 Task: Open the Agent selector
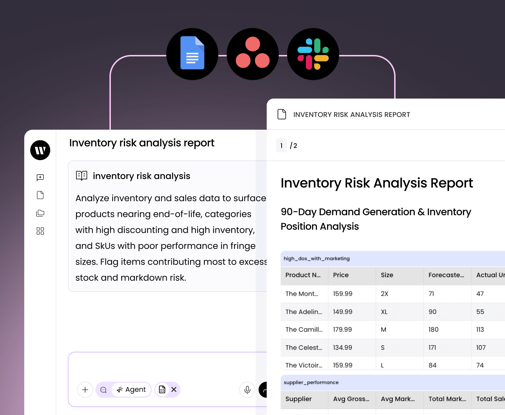click(131, 389)
